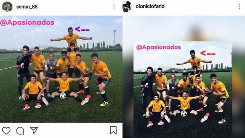Viewport: 245px width, 138px height.
Task: Tap the @Apasionados tag on the right photo
Action: (x=159, y=47)
